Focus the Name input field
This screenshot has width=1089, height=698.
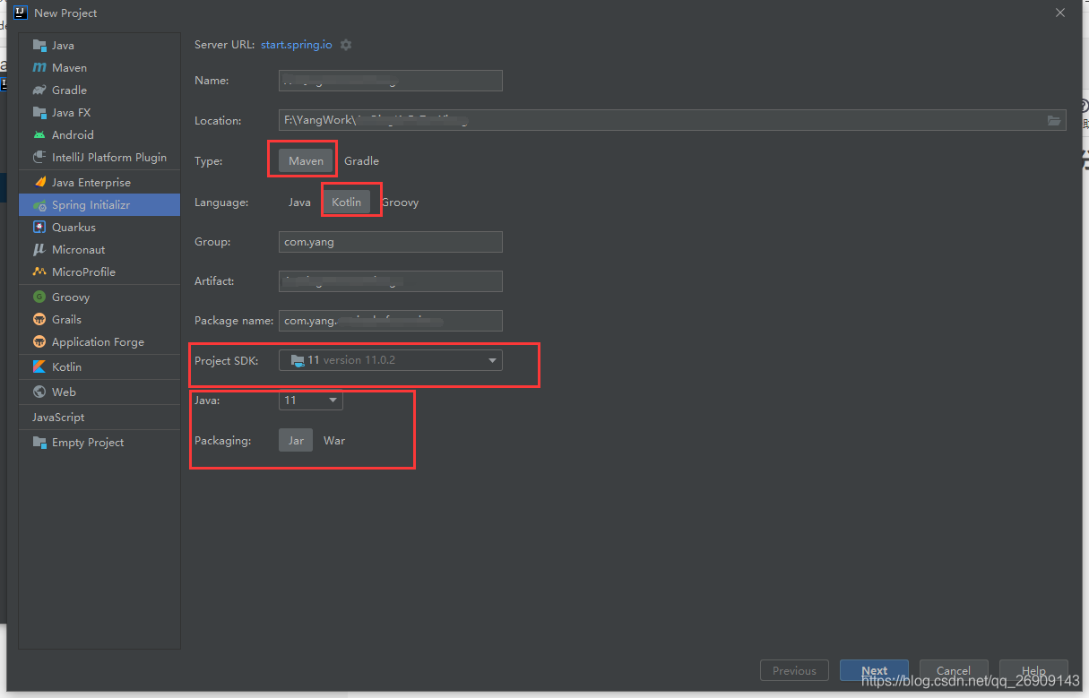(391, 81)
